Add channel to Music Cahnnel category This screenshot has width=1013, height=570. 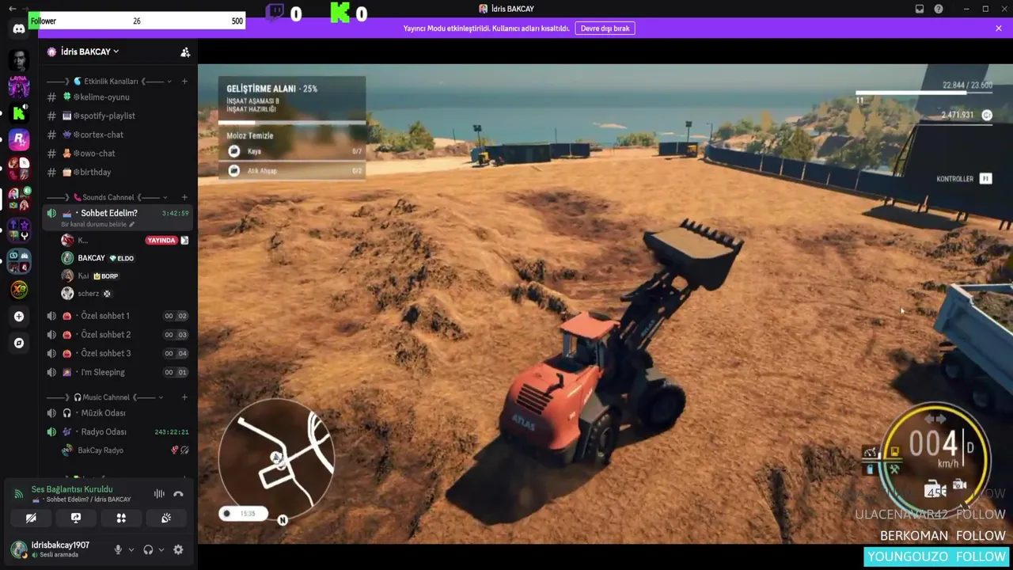[x=184, y=397]
